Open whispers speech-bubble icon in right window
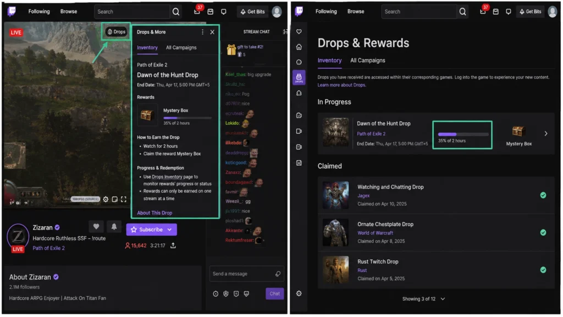Screen dimensions: 563x317 point(509,12)
